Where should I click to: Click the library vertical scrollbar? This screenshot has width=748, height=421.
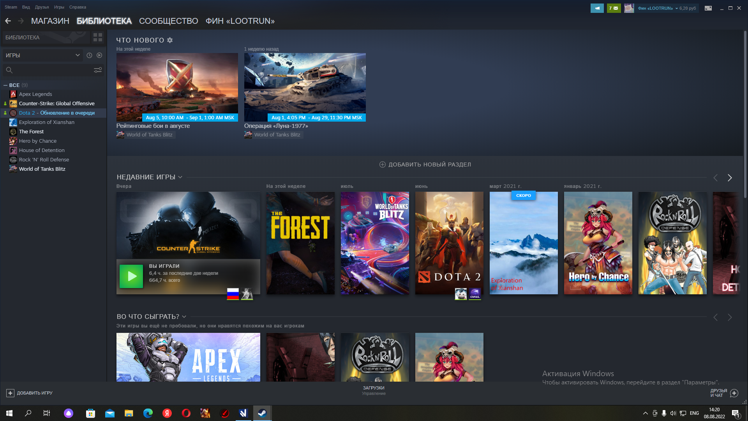pos(745,114)
